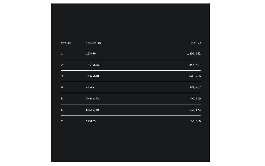Click the count value in the 123123 row
The height and width of the screenshot is (166, 265).
pyautogui.click(x=195, y=121)
